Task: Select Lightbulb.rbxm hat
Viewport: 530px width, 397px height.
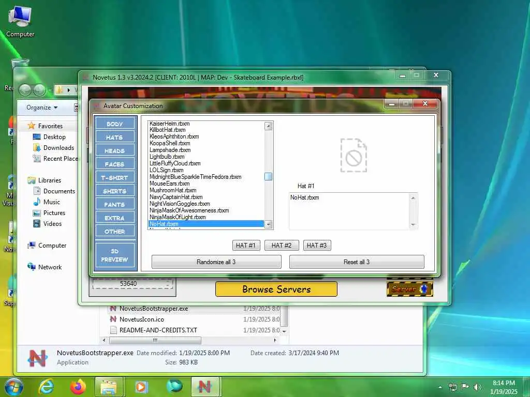Action: [x=206, y=157]
